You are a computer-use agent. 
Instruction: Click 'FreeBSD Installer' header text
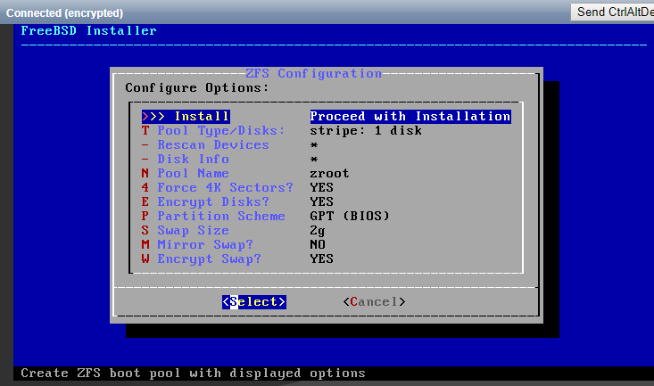(89, 31)
